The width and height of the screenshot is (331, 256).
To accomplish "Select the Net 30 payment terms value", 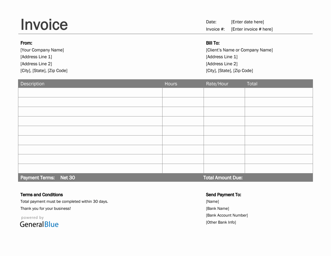I will pyautogui.click(x=68, y=178).
